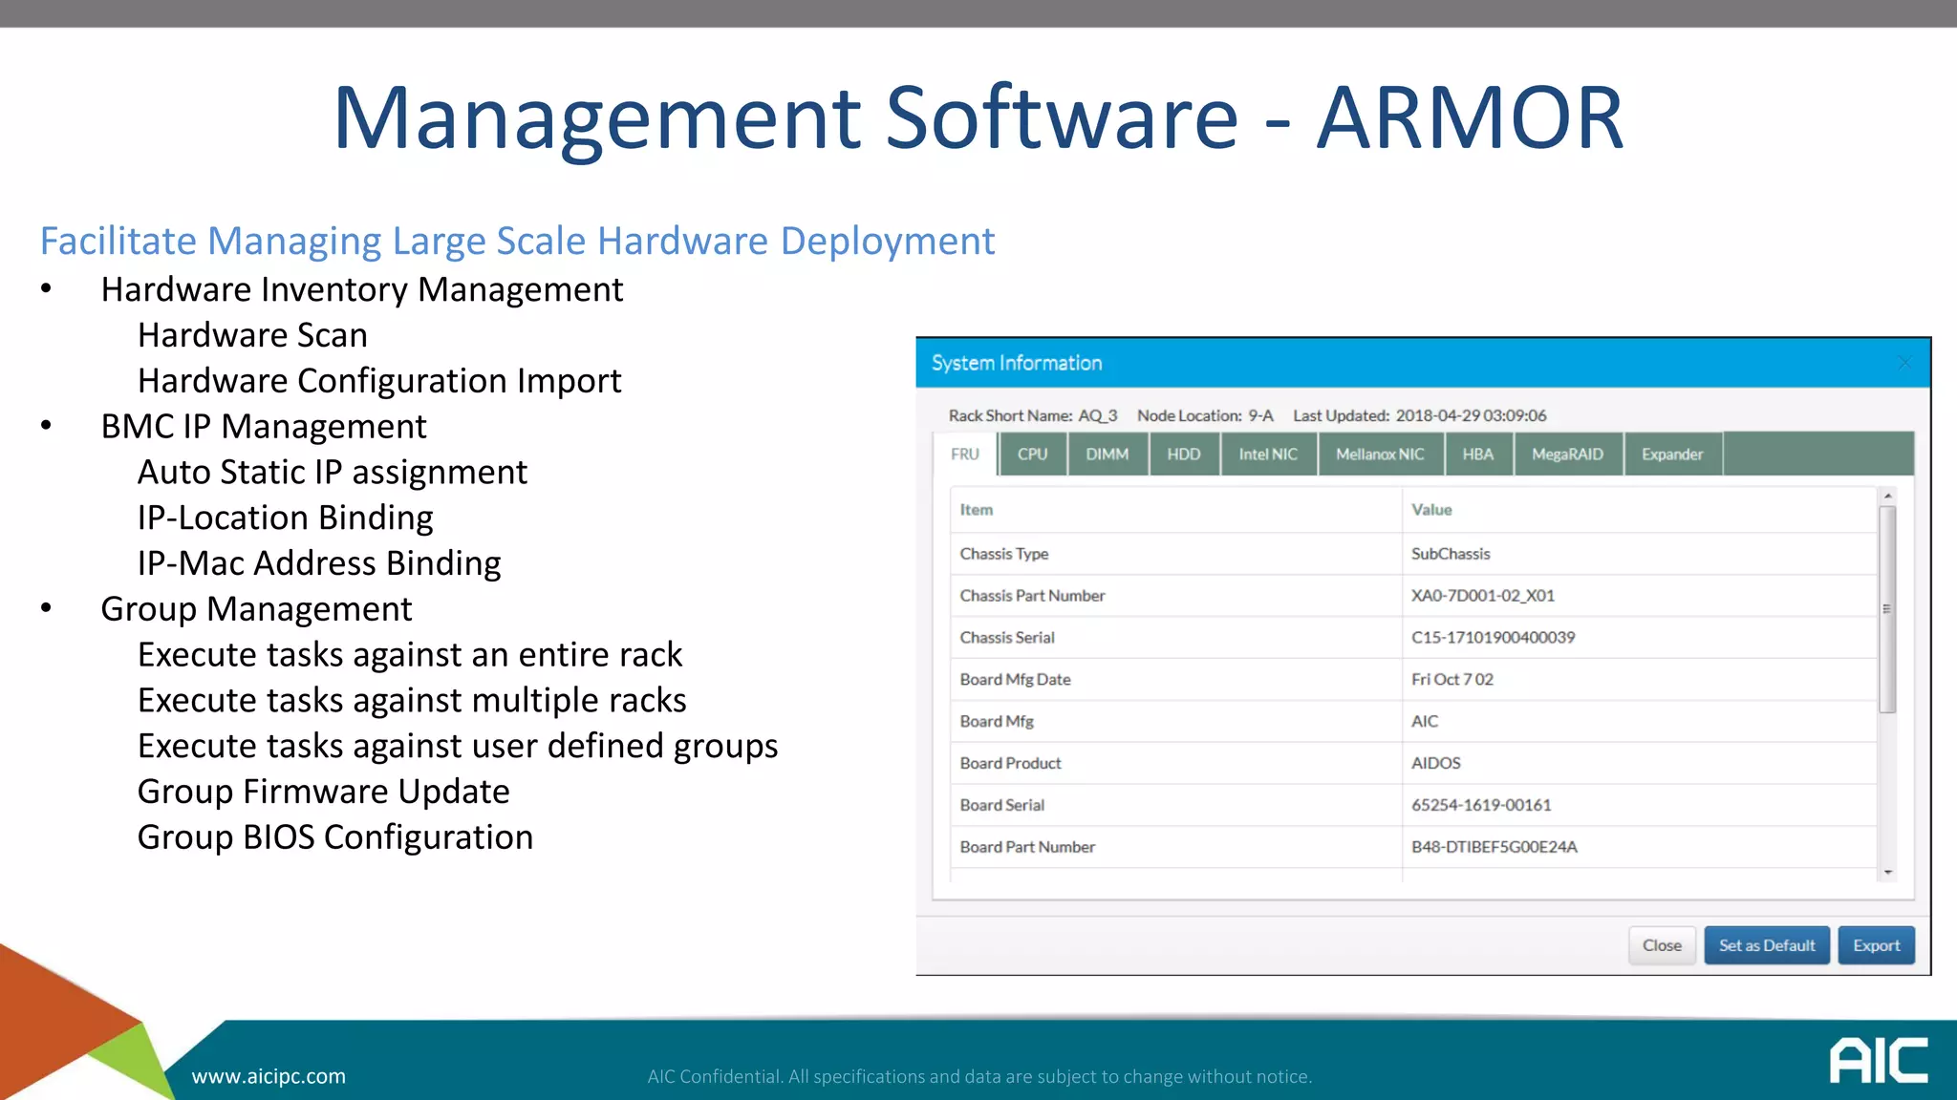Click the vertical scrollbar thumb

(1887, 609)
